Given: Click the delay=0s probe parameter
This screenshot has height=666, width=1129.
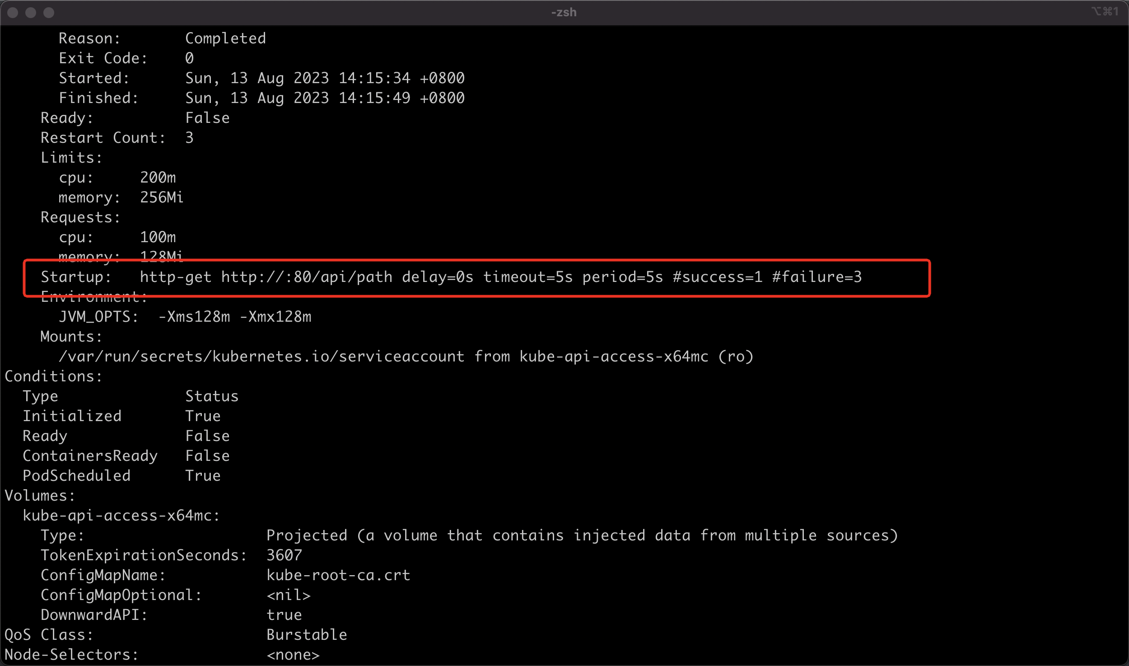Looking at the screenshot, I should (x=438, y=277).
